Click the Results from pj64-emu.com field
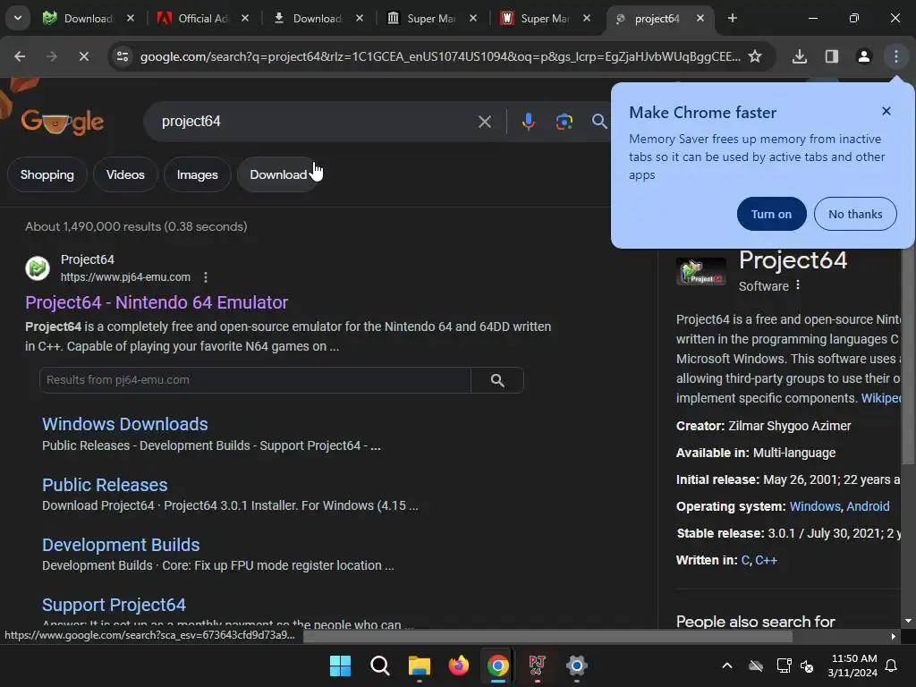Image resolution: width=916 pixels, height=687 pixels. [x=255, y=379]
